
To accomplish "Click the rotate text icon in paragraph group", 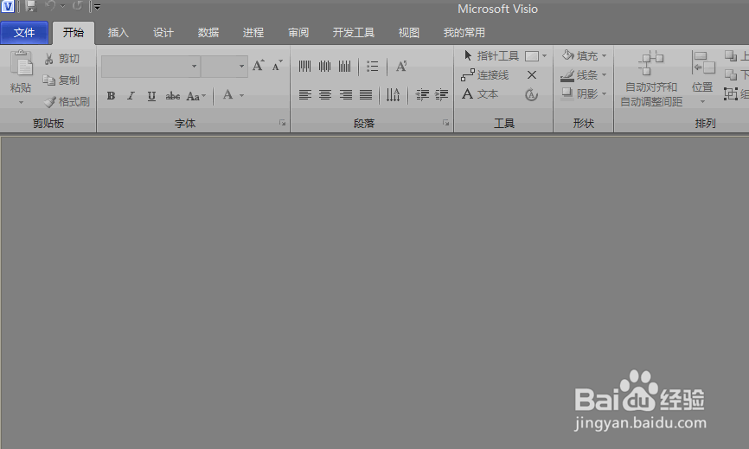I will click(401, 66).
